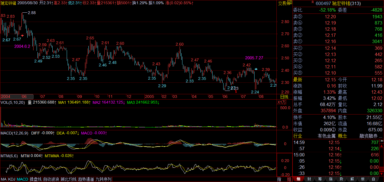Click the 组 button beside indicator tabs
384x182 pixels.
click(289, 179)
